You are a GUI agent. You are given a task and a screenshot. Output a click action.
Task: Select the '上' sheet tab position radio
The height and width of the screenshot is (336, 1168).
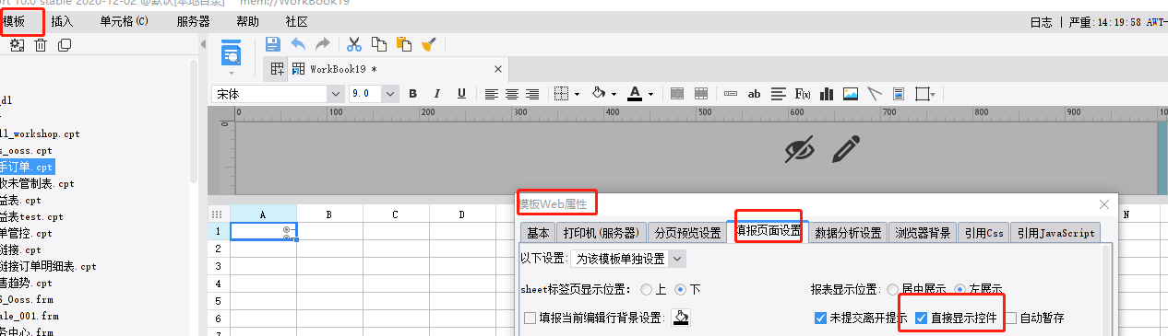coord(646,288)
